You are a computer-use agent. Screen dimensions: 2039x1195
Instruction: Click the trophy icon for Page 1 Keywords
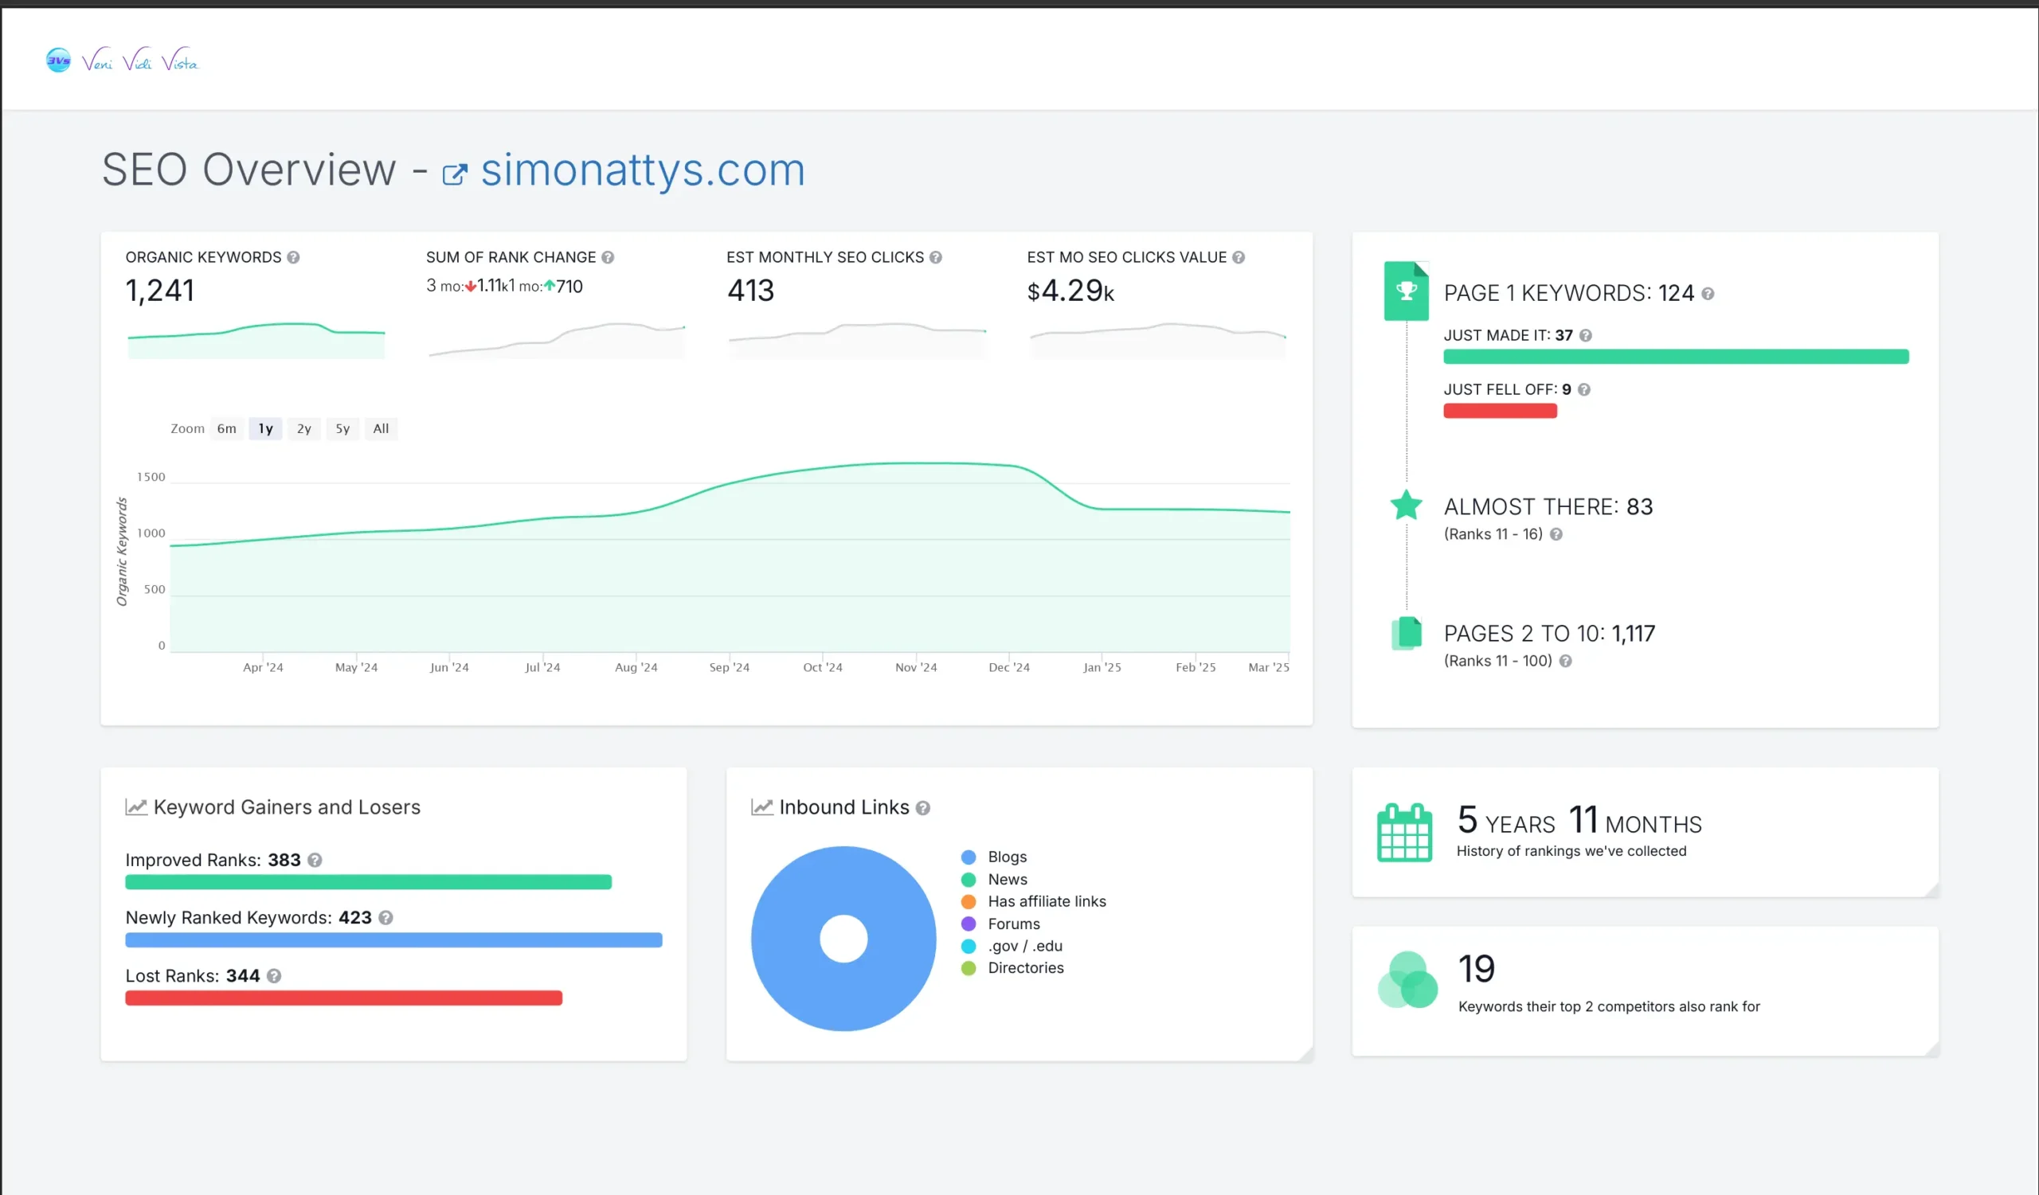[1407, 291]
